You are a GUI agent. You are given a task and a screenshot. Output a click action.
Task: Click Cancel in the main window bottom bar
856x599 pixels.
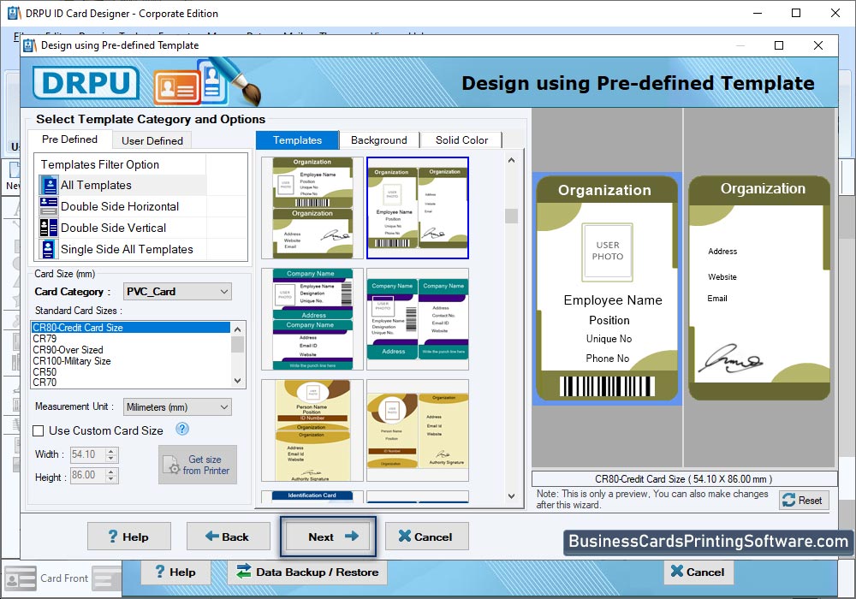pos(698,572)
